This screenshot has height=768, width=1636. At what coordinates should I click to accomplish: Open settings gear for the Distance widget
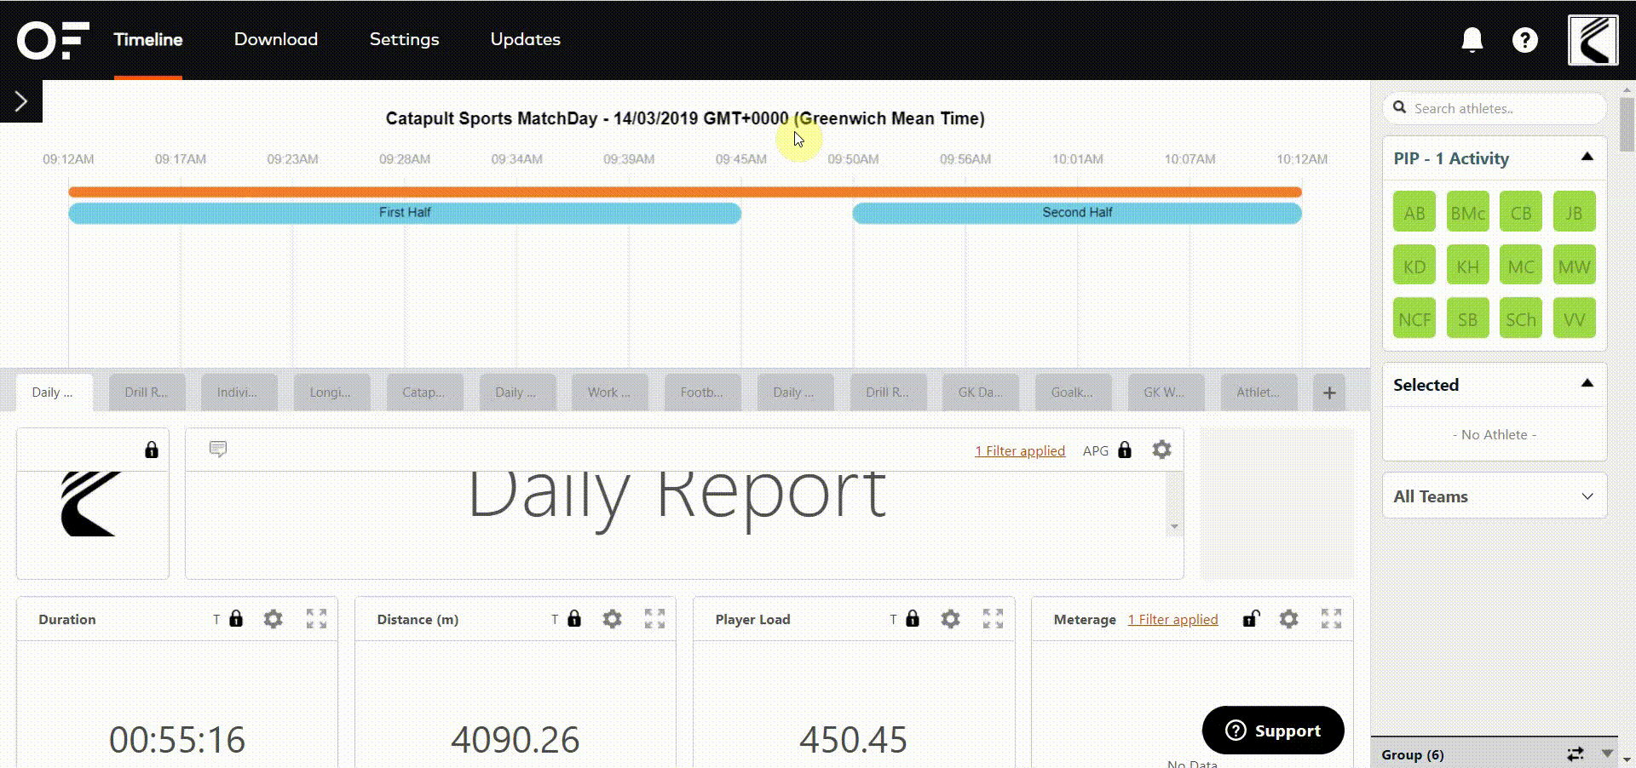point(612,619)
